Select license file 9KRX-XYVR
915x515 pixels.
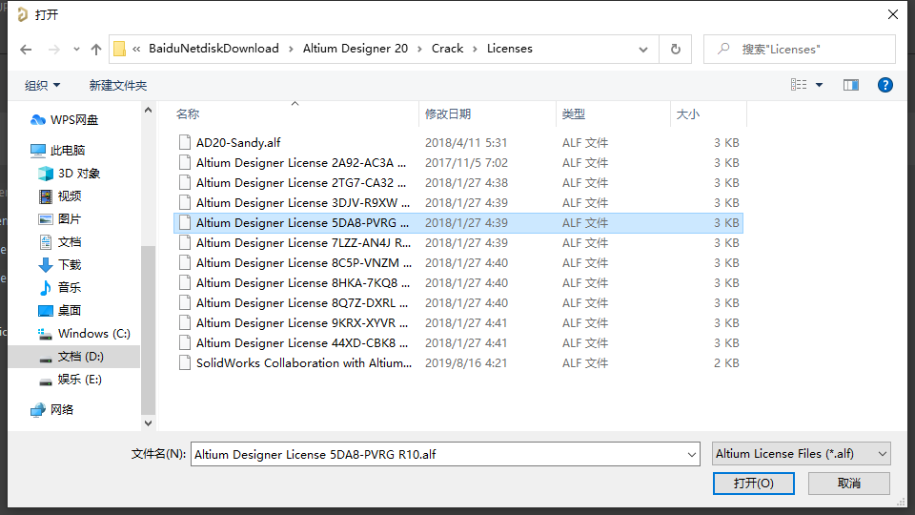[x=458, y=323]
